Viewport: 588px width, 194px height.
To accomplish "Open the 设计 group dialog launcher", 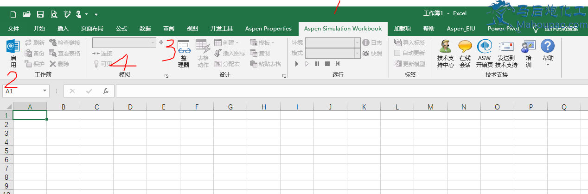I will (284, 75).
